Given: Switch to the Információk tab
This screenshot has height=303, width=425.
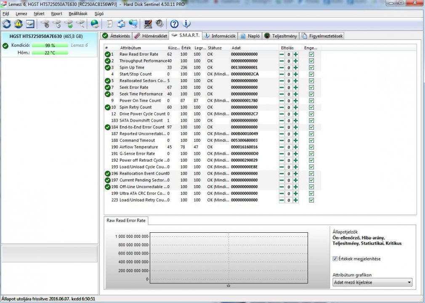Looking at the screenshot, I should [220, 36].
